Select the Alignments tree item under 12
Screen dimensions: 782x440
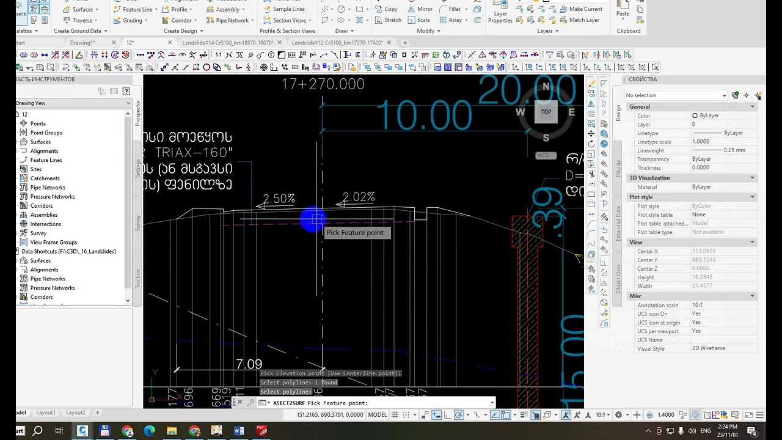44,151
